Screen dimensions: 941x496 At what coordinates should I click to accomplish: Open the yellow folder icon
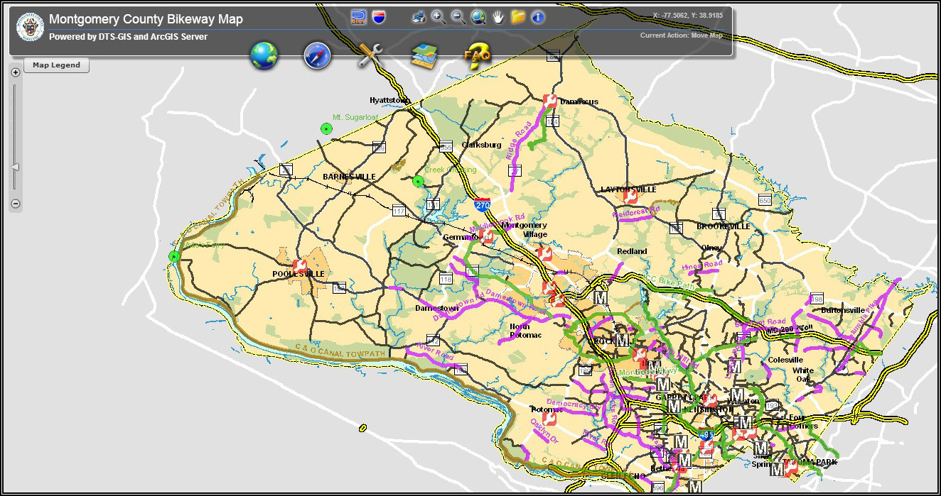tap(518, 17)
